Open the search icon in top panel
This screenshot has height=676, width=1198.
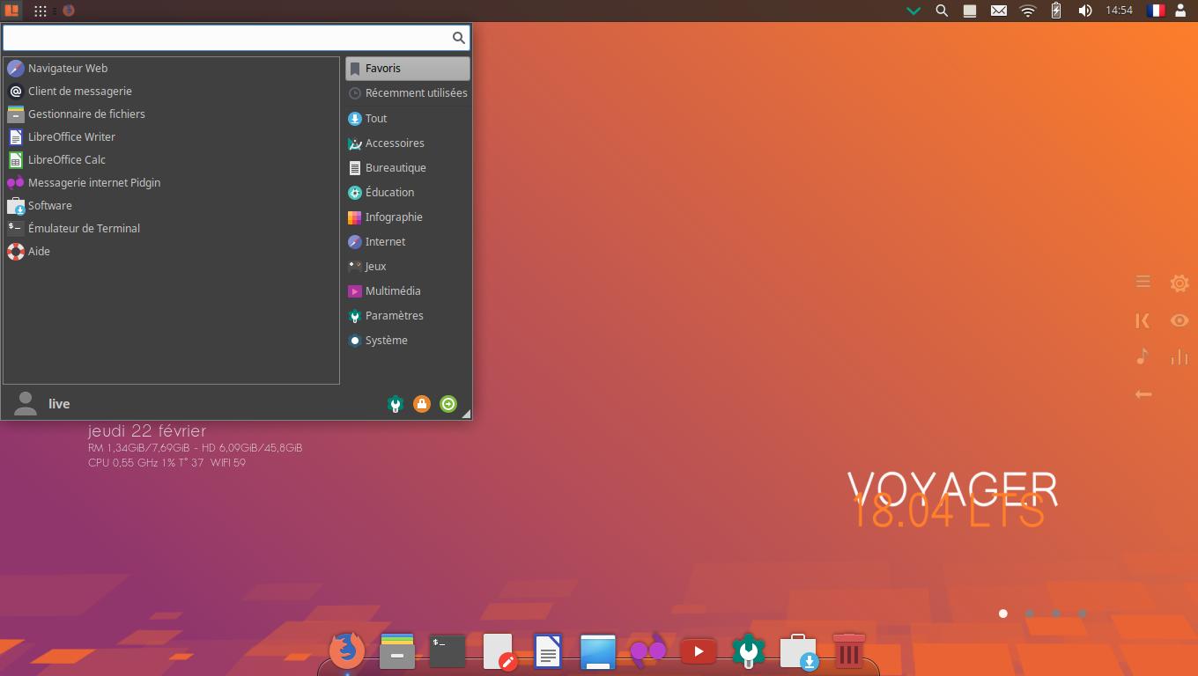(942, 11)
